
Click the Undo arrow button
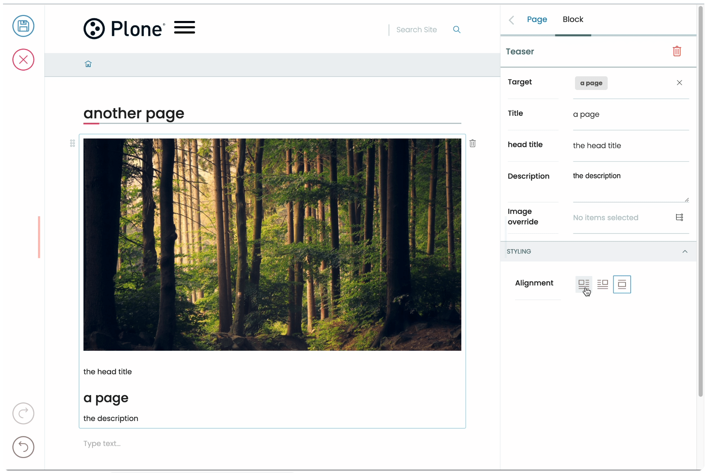pos(23,447)
